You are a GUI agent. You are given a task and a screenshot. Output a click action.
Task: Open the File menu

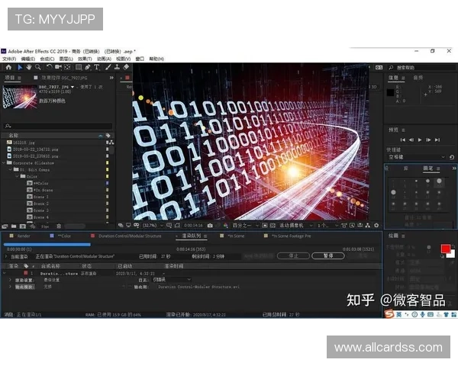pos(9,59)
